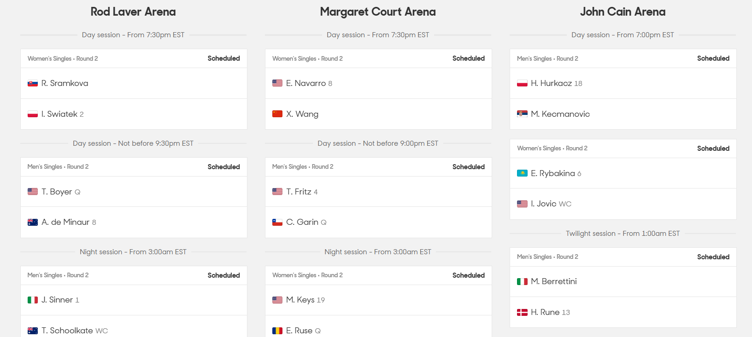
Task: Select H. Hurkacz player name
Action: (551, 83)
